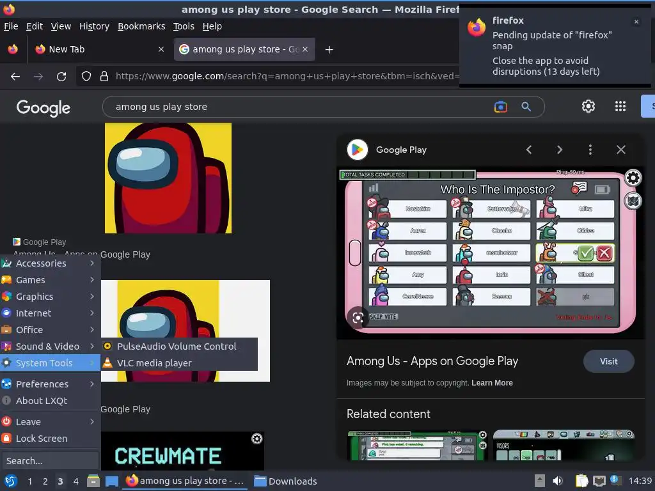655x491 pixels.
Task: Open the green chat related content thumbnail
Action: (x=417, y=446)
